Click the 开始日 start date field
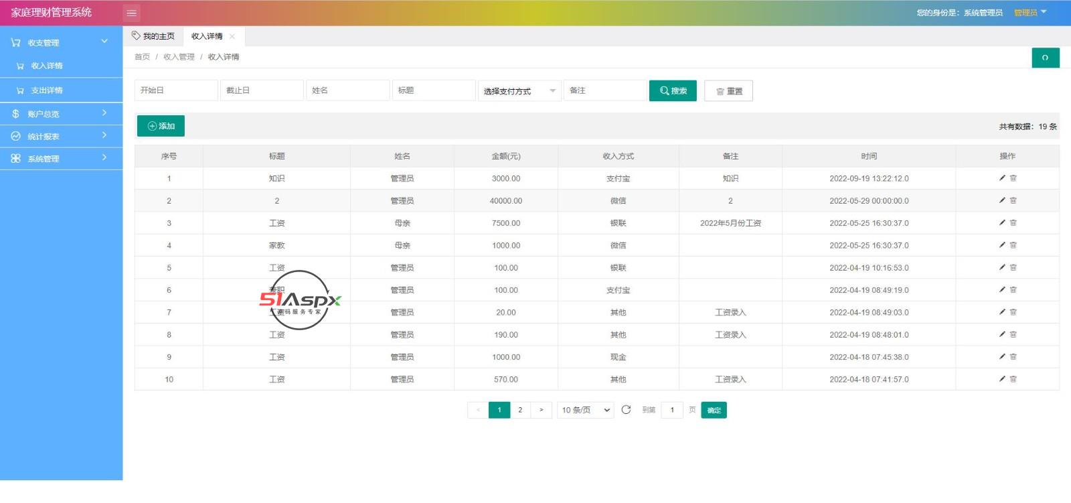Screen dimensions: 1071x503 [x=176, y=90]
